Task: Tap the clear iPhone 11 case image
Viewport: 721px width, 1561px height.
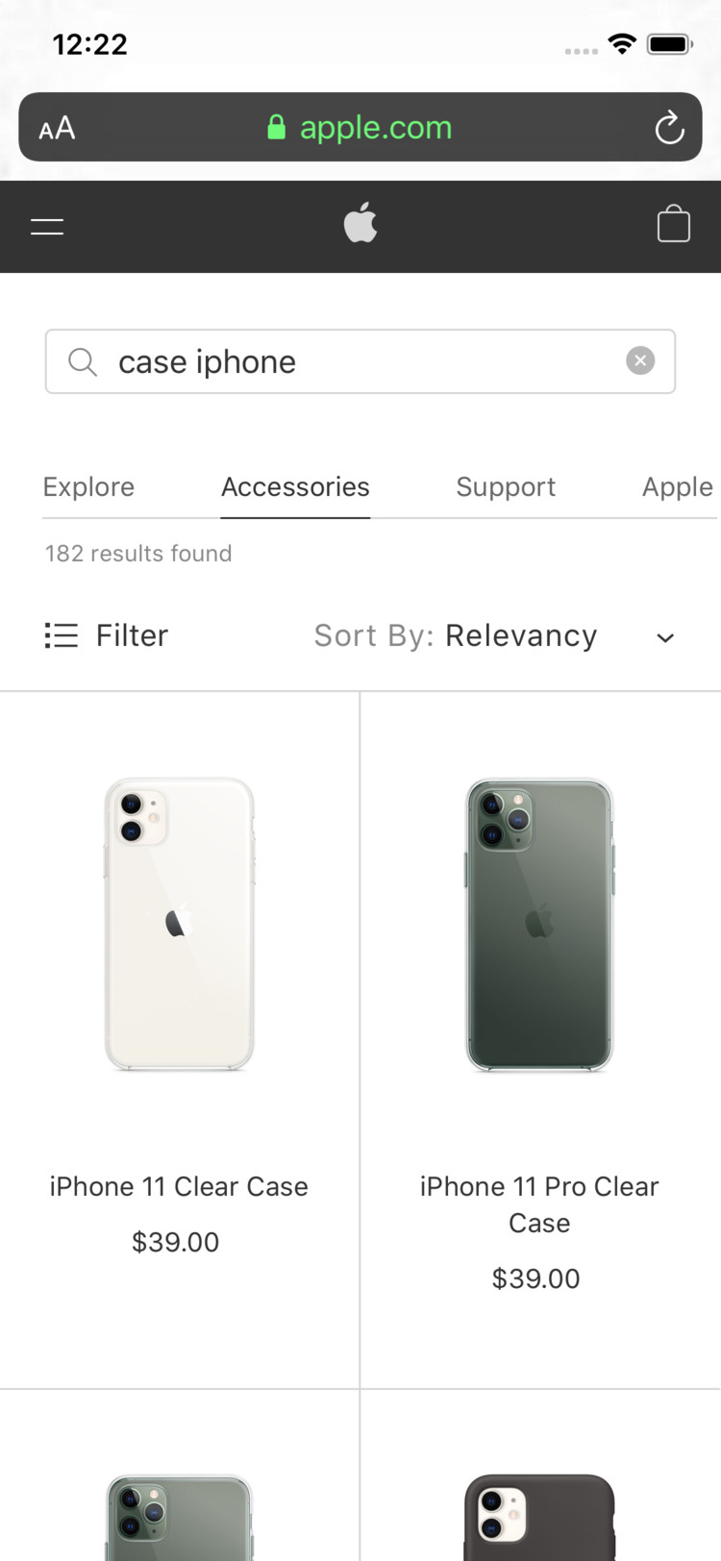Action: [179, 924]
